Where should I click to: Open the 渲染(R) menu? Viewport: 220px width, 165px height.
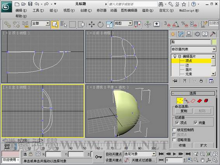point(147,11)
